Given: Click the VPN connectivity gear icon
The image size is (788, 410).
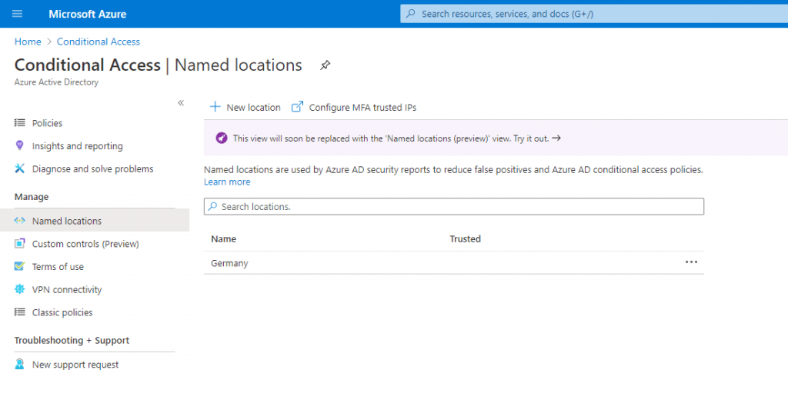Looking at the screenshot, I should (x=19, y=289).
